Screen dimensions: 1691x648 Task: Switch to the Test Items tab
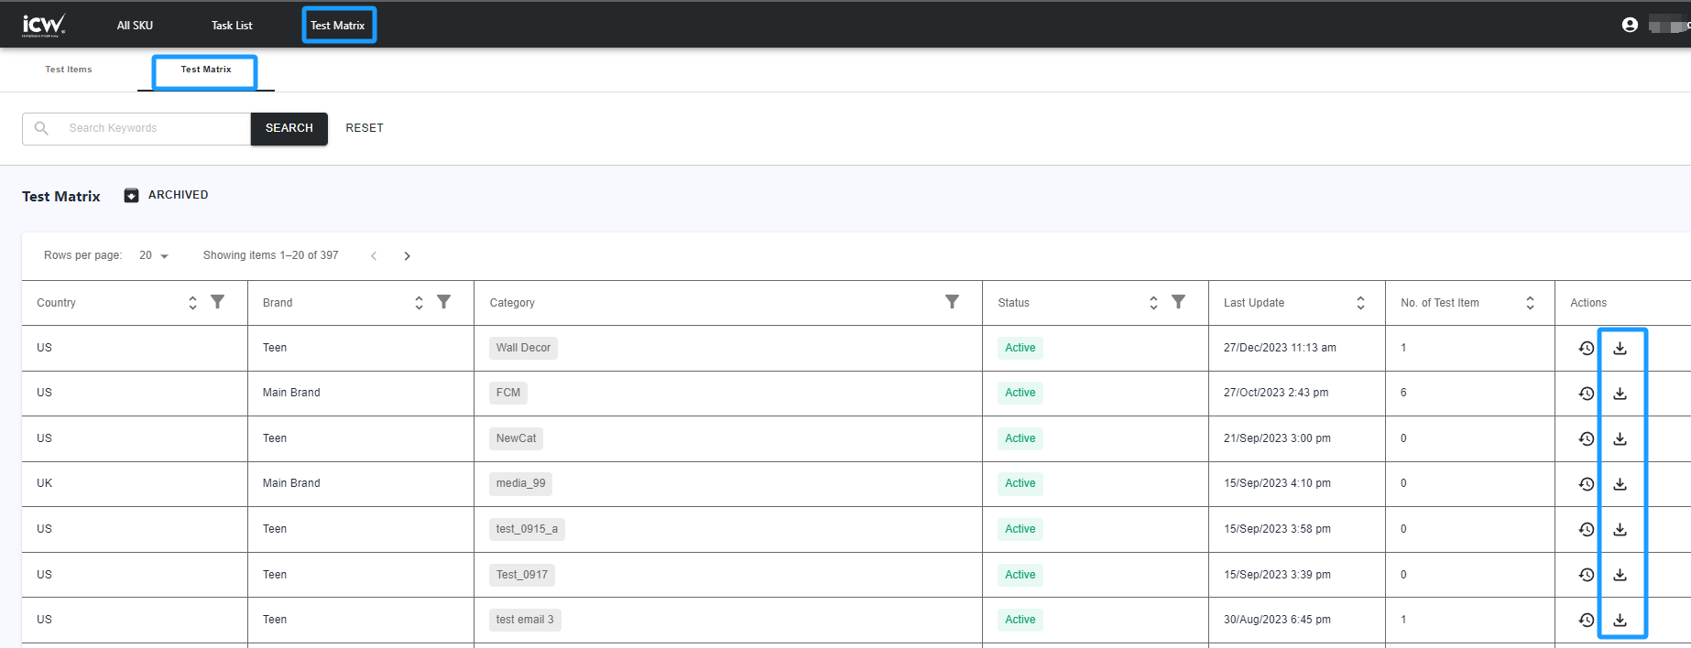pos(69,70)
